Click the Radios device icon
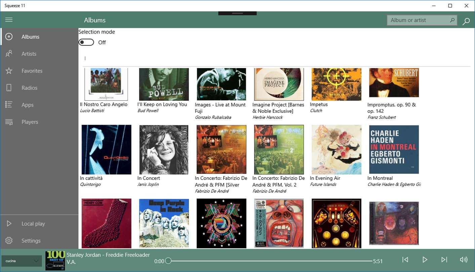 point(9,88)
